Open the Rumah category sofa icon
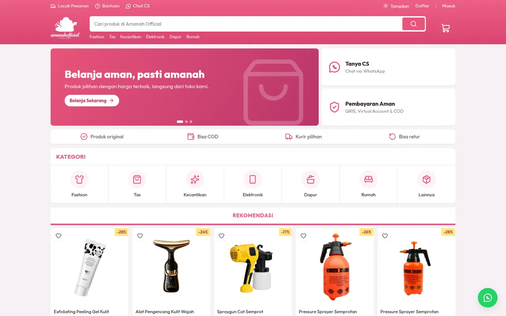 pos(368,180)
